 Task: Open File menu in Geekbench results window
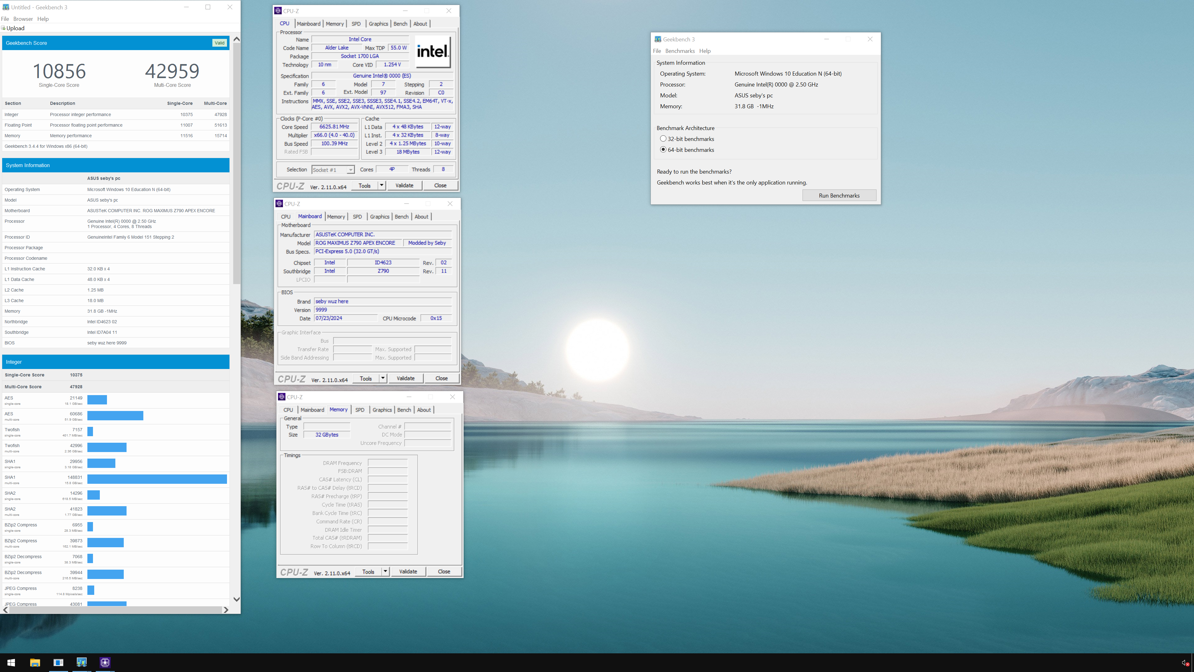click(5, 19)
